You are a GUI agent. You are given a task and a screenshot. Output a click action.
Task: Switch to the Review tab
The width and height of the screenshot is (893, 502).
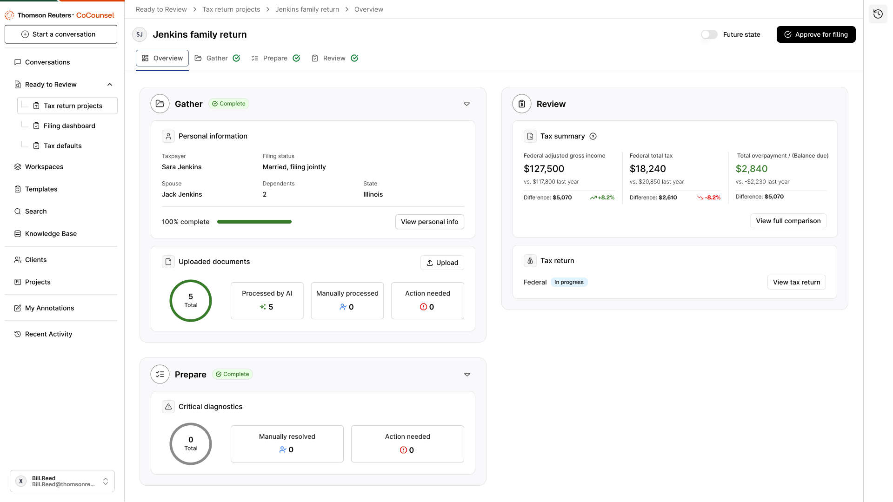click(334, 58)
